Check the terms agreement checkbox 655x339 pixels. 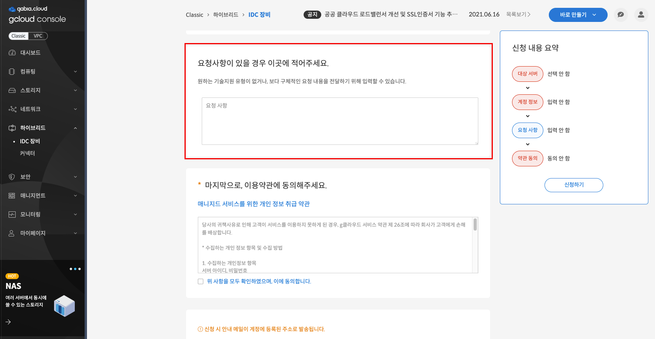(201, 281)
